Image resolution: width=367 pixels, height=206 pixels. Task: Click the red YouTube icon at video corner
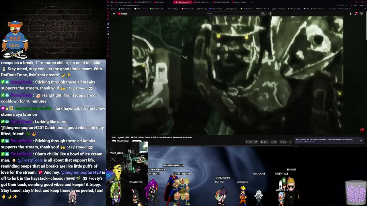pyautogui.click(x=362, y=130)
